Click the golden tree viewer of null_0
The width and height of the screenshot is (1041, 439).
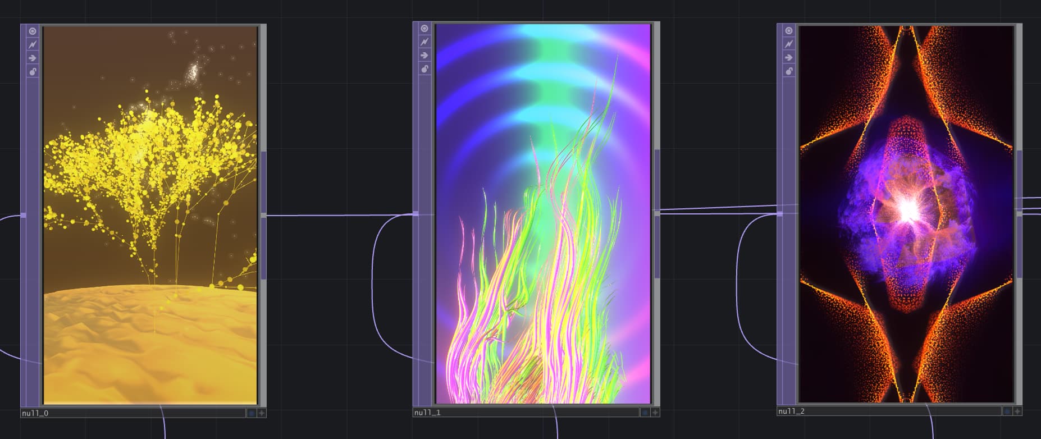click(x=150, y=216)
